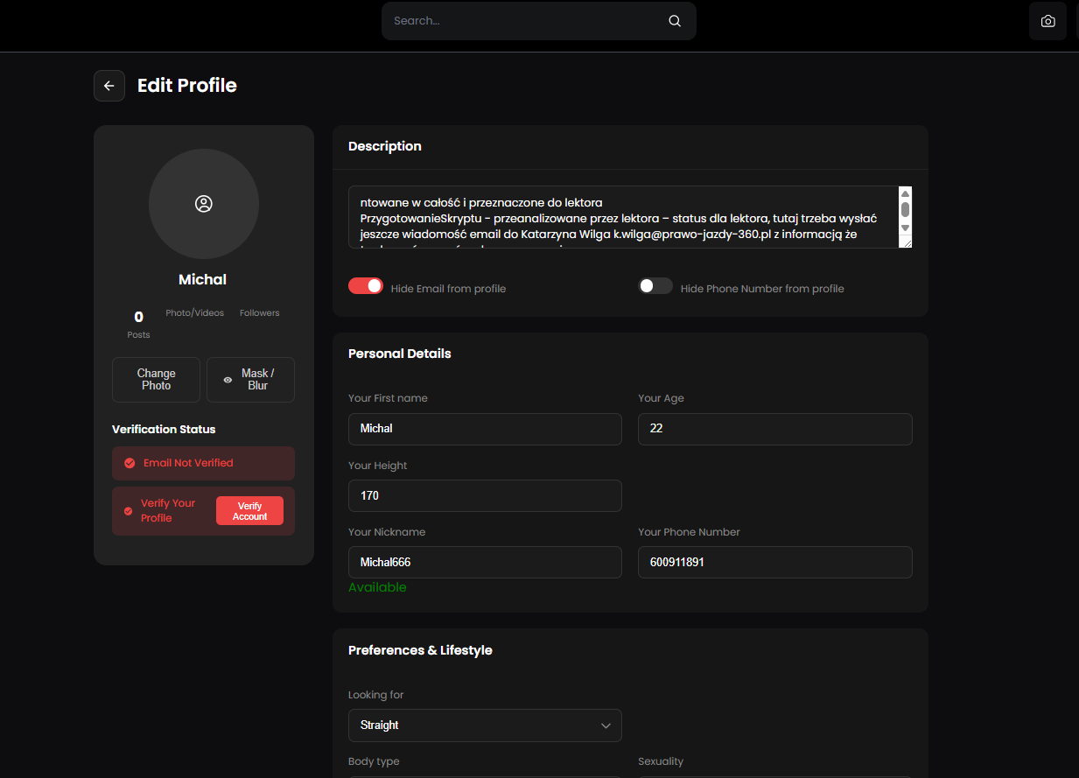Click the description scrollbar down arrow

905,228
